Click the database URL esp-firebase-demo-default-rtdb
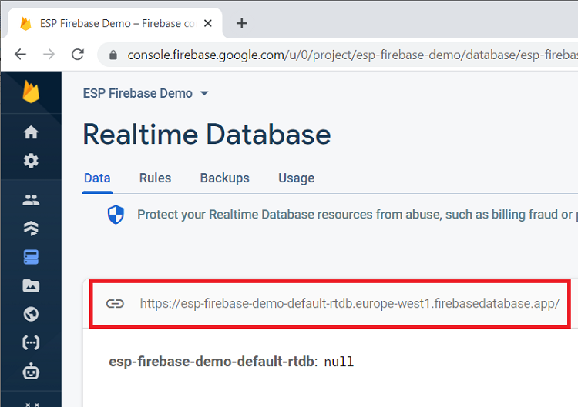Image resolution: width=578 pixels, height=407 pixels. (x=349, y=304)
